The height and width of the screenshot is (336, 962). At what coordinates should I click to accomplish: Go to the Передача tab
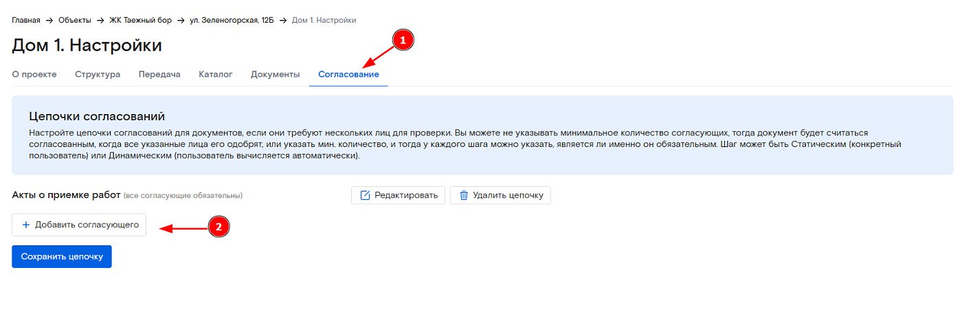pyautogui.click(x=159, y=74)
